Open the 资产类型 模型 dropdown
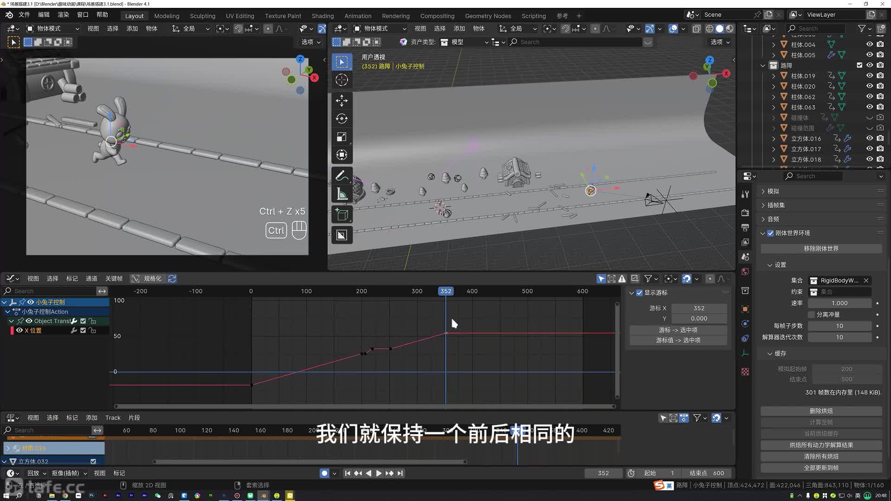Viewport: 891px width, 501px height. 464,42
